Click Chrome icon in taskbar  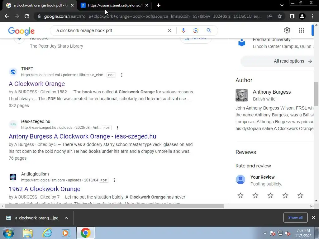point(85,233)
